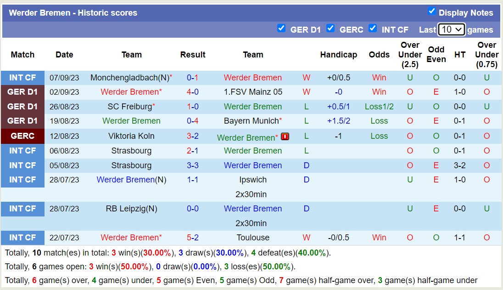Click the Handicap column header
Viewport: 503px width, 290px height.
coord(338,55)
